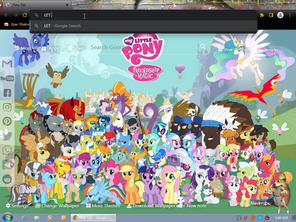Open the Chrome three-dot menu
This screenshot has width=296, height=222.
[290, 15]
